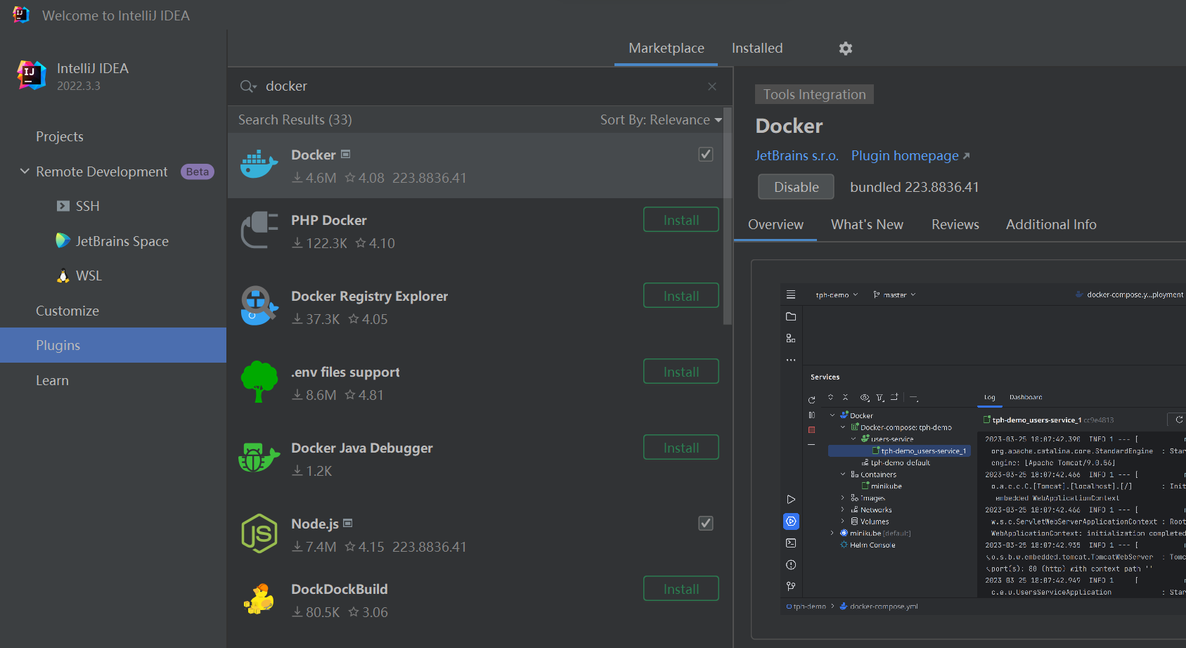Click the .env files support tree icon
Viewport: 1186px width, 648px height.
[259, 382]
